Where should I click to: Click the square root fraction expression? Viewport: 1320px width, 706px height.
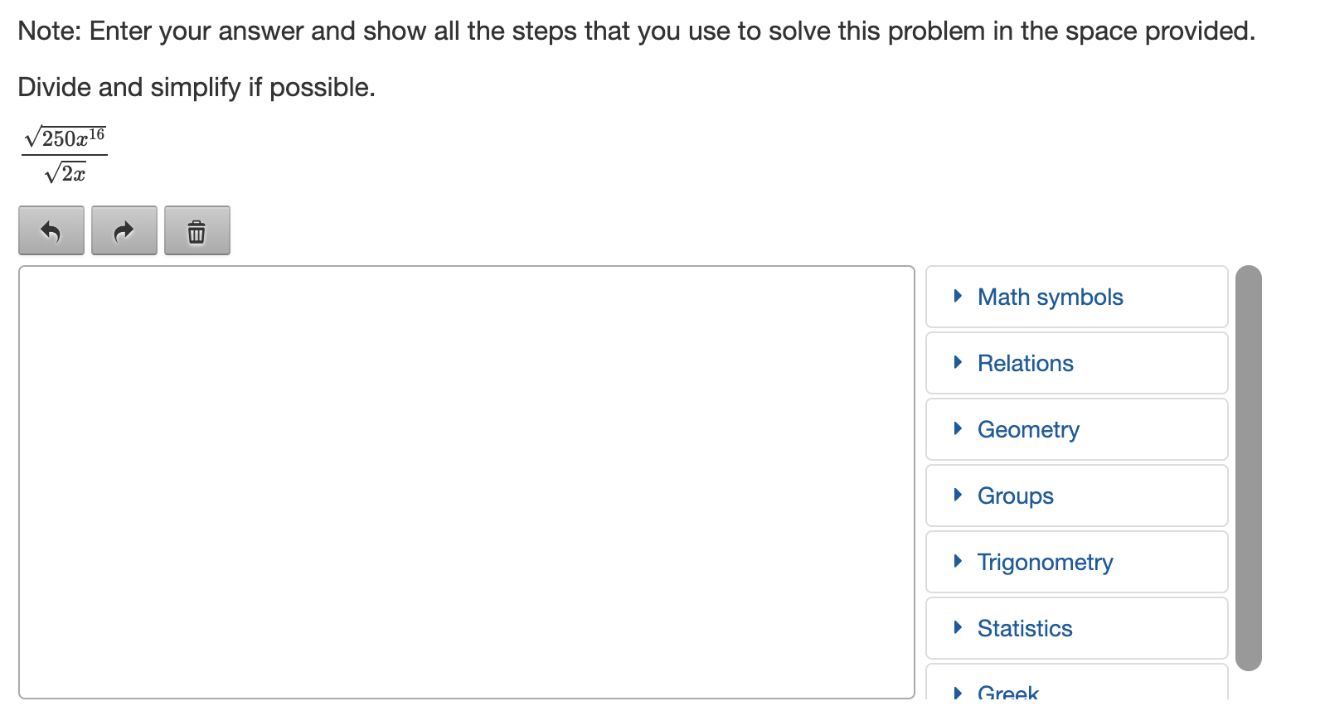coord(65,155)
